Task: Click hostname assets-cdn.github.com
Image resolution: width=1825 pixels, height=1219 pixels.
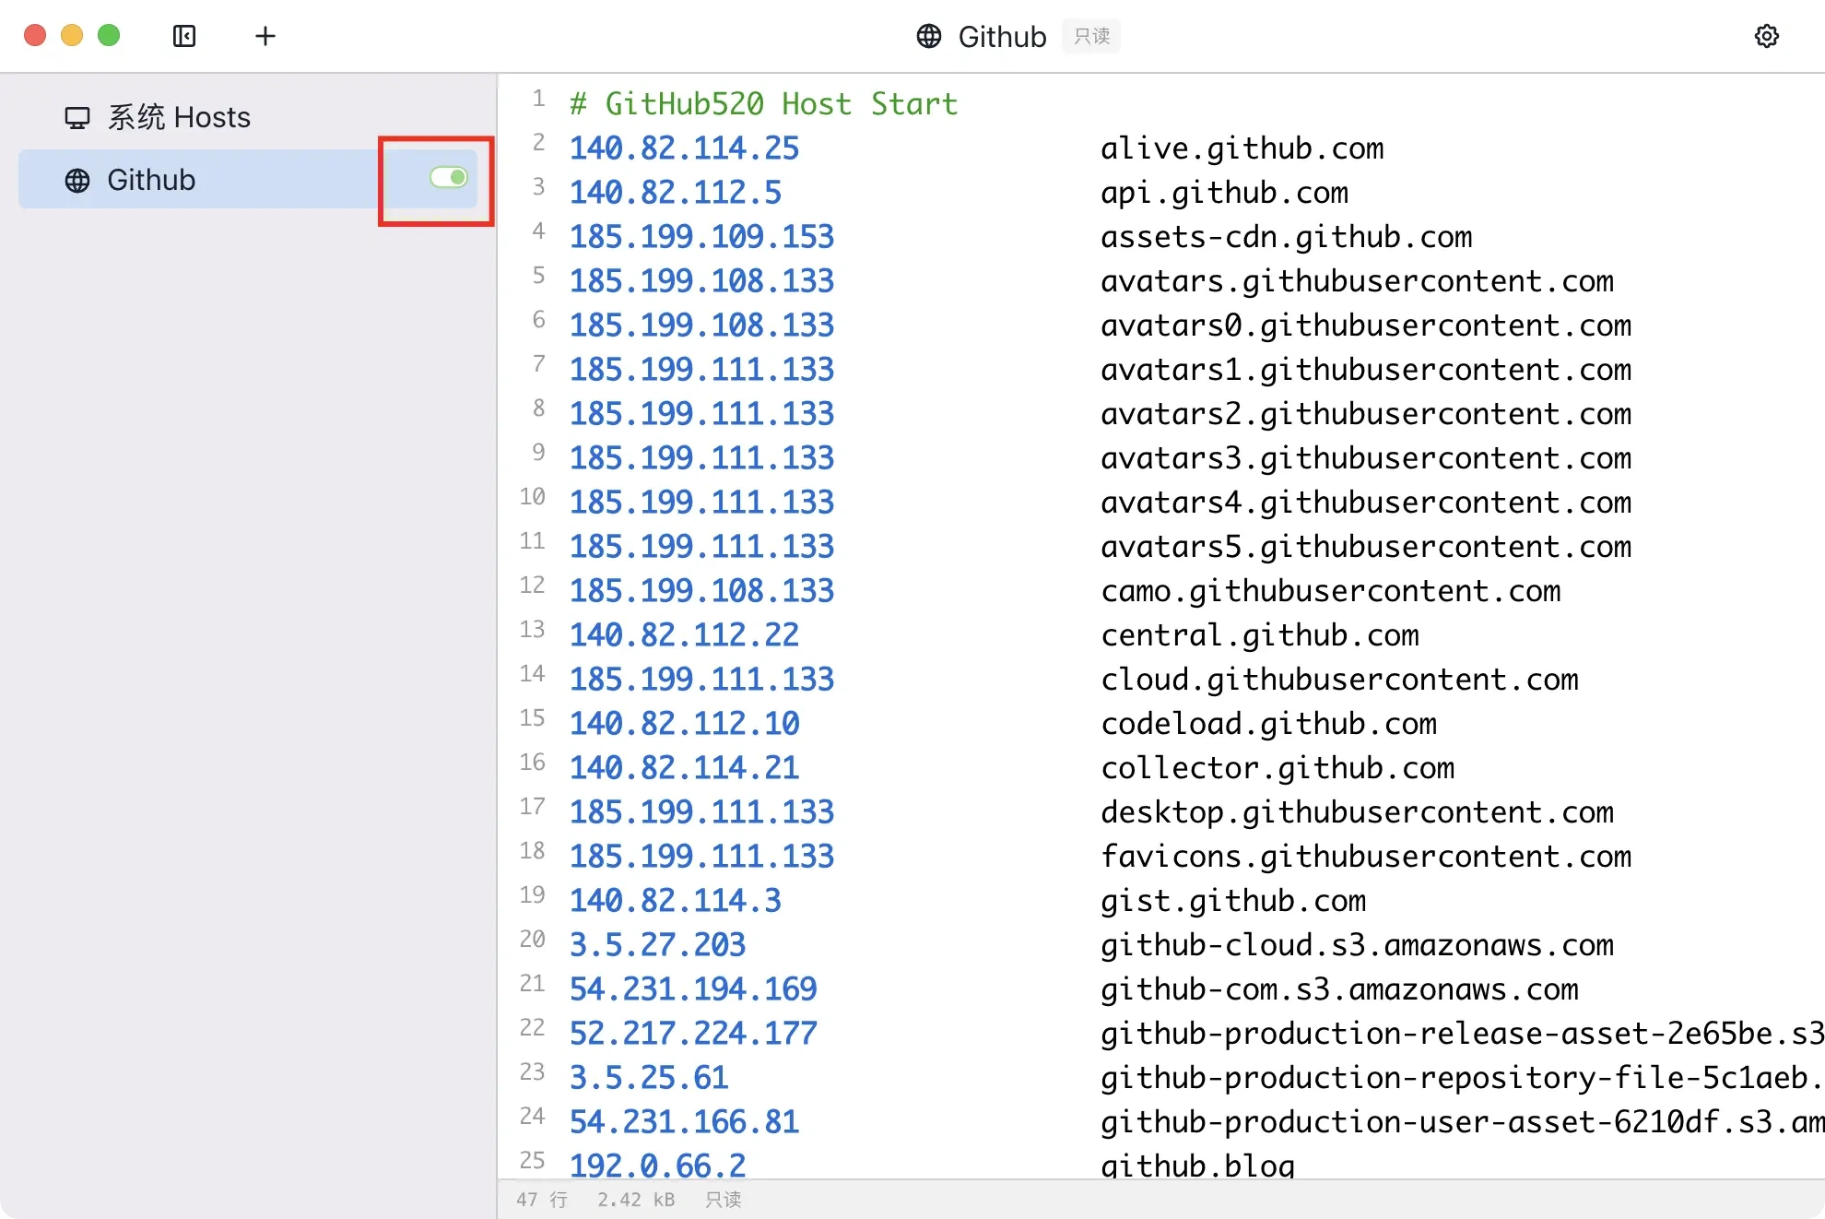Action: coord(1287,236)
